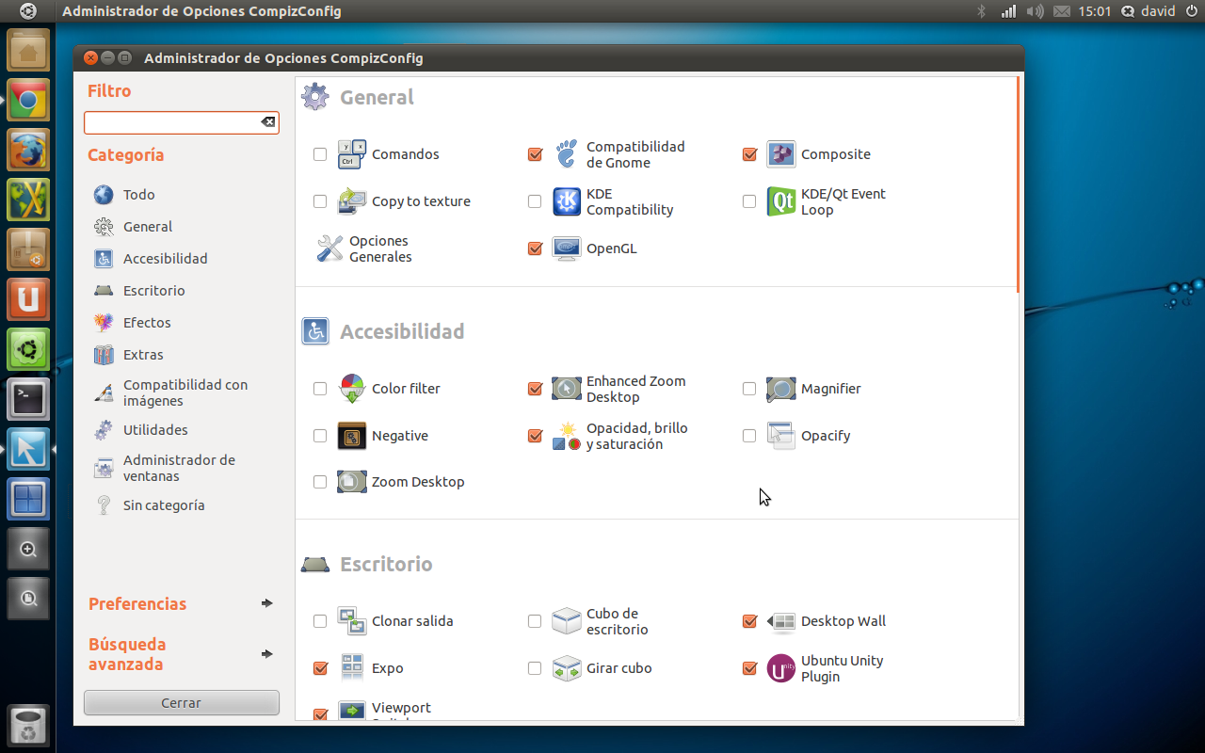Launch Firefox from the Ubuntu launcher

click(x=28, y=150)
